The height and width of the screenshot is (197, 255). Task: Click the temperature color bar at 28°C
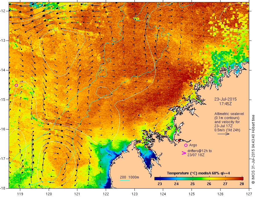pos(242,178)
